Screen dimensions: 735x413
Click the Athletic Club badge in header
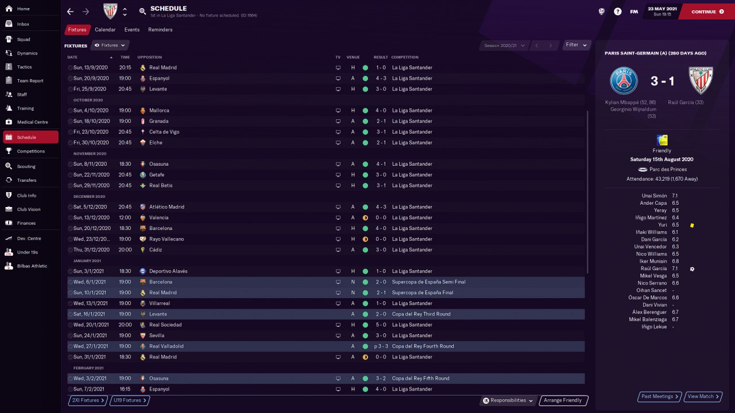(x=110, y=11)
